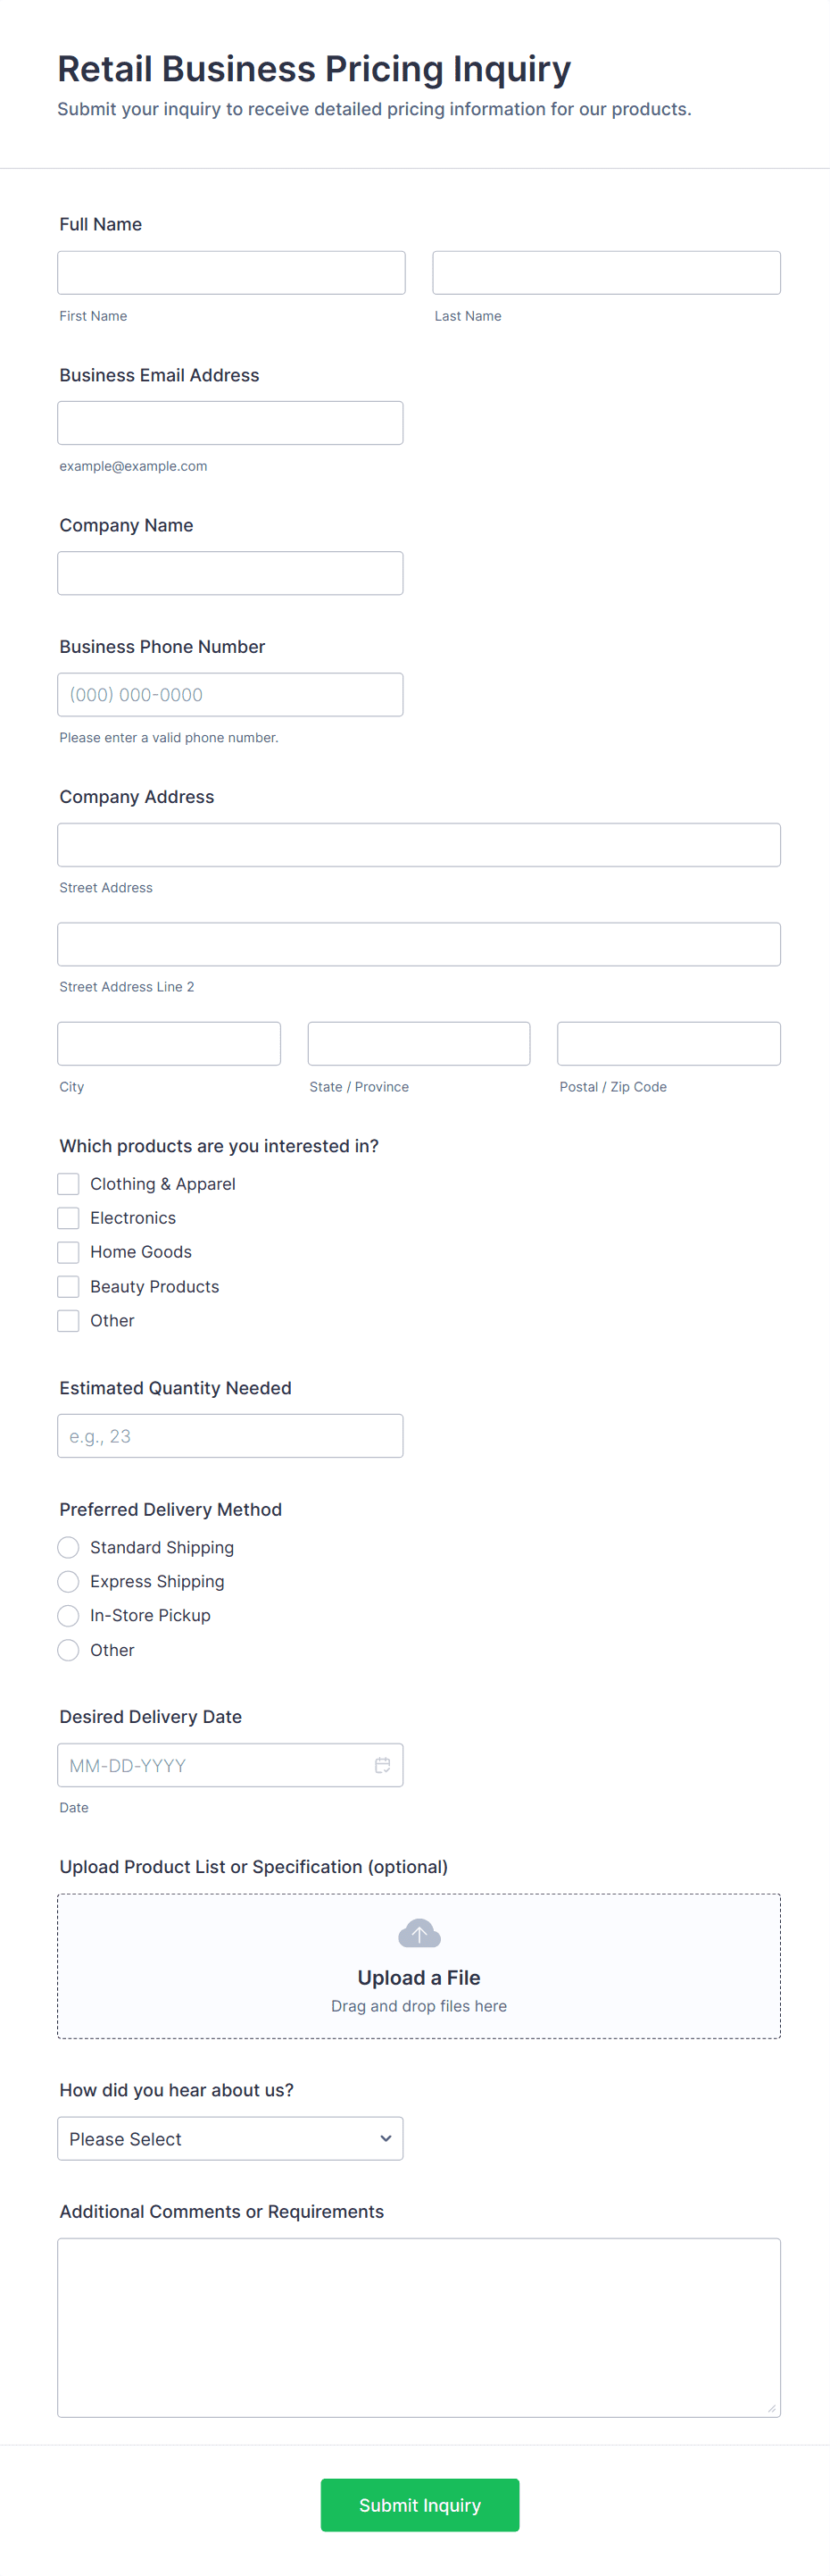Screen dimensions: 830x2576
Task: Open the calendar date picker icon
Action: click(x=382, y=1765)
